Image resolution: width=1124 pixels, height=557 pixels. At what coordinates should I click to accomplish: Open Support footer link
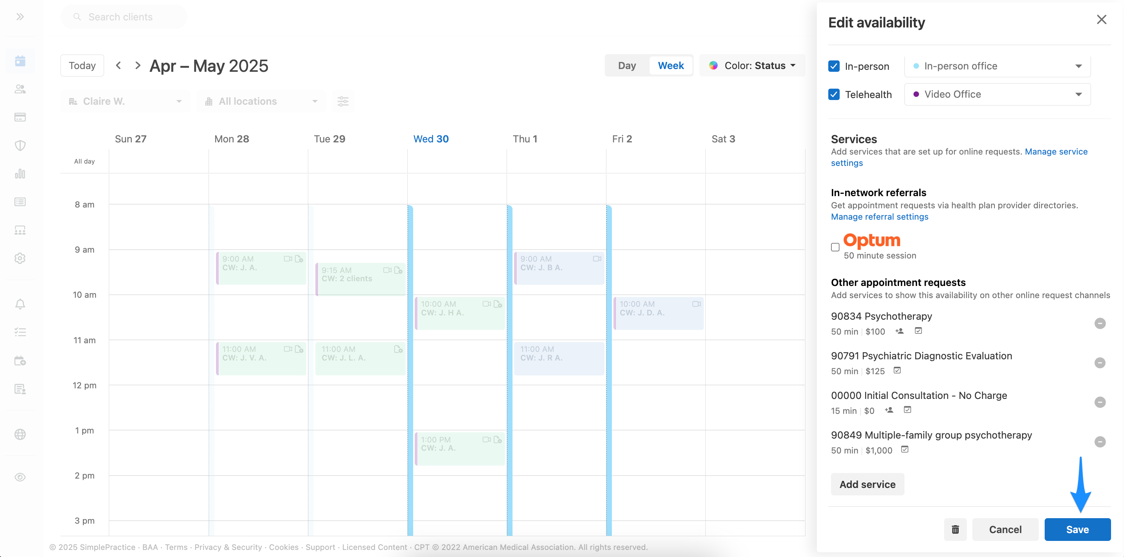click(320, 548)
